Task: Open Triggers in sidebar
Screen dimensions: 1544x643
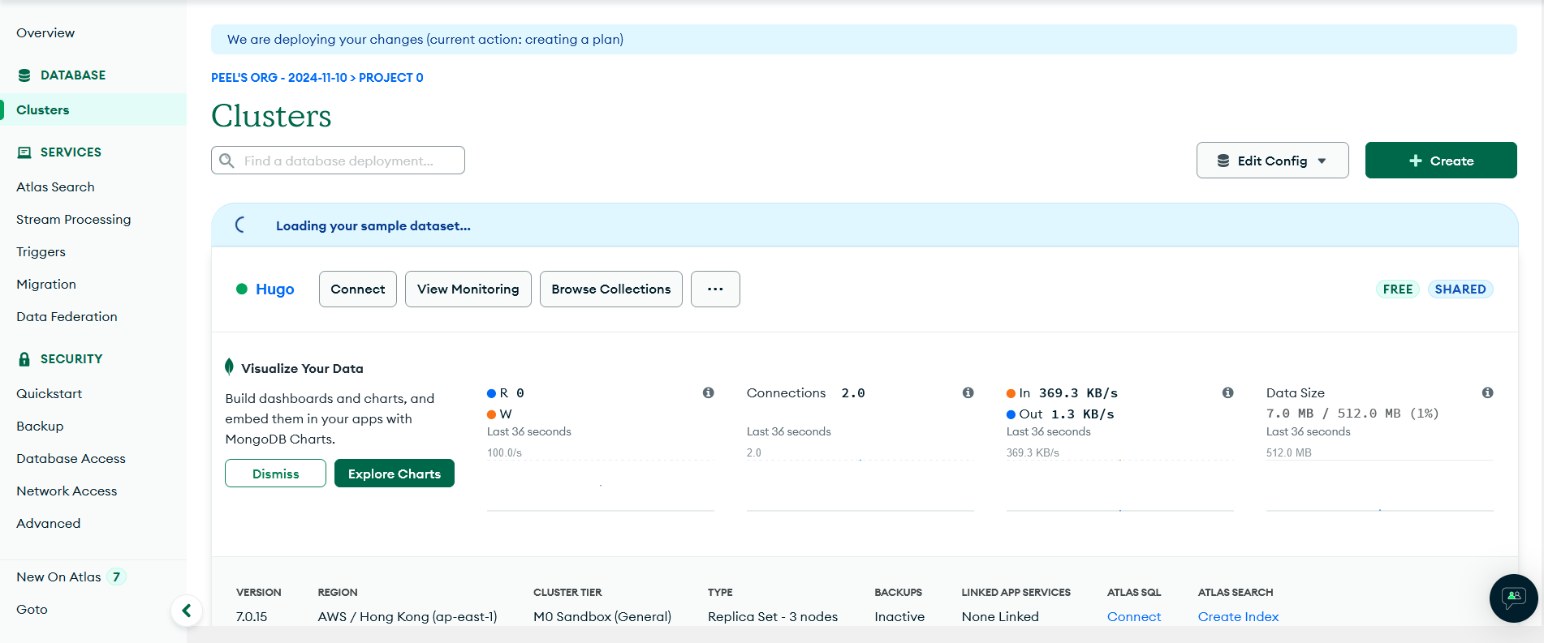Action: 41,251
